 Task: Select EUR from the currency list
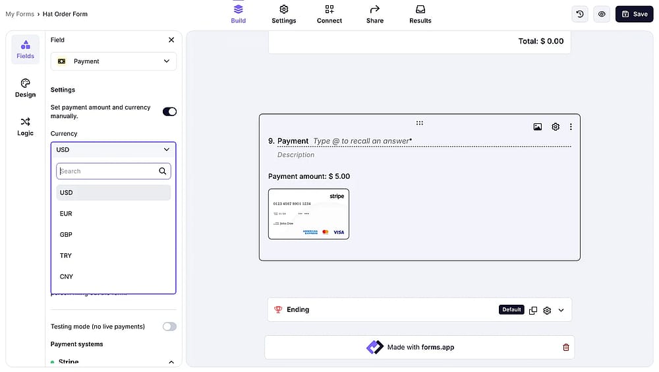tap(113, 213)
